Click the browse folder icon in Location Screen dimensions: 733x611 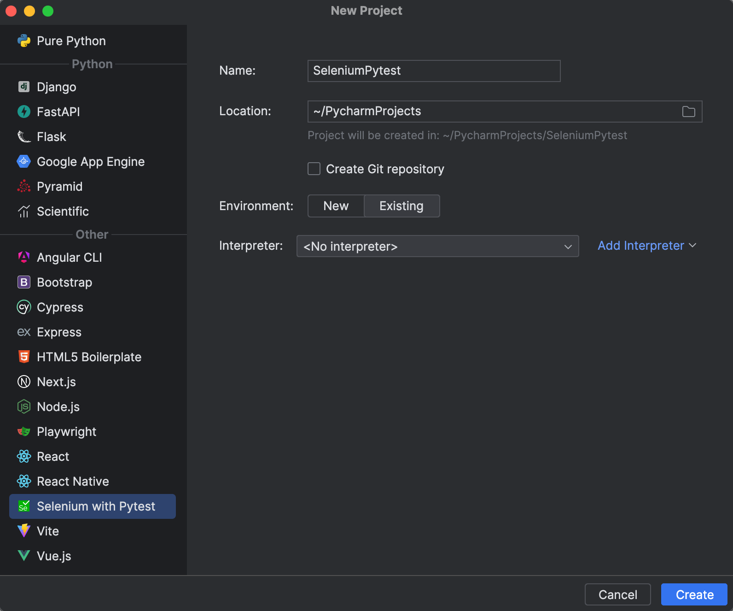688,112
